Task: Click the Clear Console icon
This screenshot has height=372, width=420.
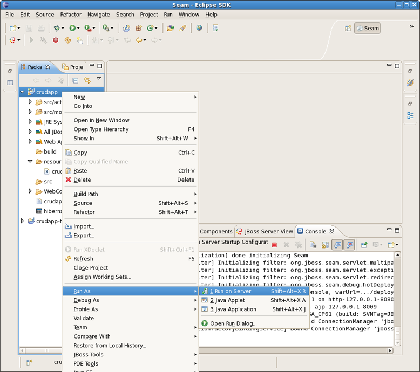Action: [x=313, y=245]
